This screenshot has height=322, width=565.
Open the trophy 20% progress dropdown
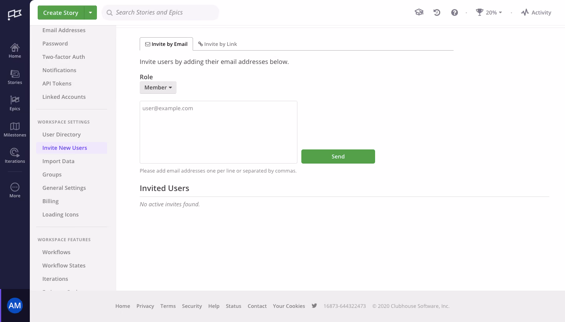[489, 13]
